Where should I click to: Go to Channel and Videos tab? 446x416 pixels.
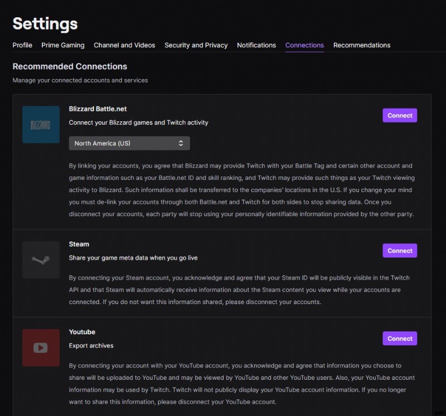point(124,45)
